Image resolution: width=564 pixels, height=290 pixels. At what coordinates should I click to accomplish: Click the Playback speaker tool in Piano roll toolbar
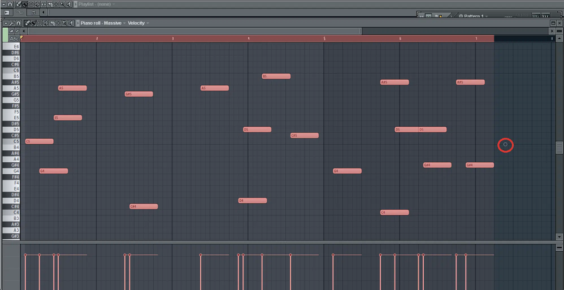pos(71,23)
